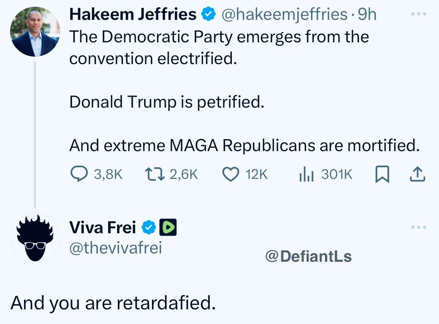Viewport: 439px width, 324px height.
Task: Open the Viva Frei display name
Action: click(x=102, y=227)
